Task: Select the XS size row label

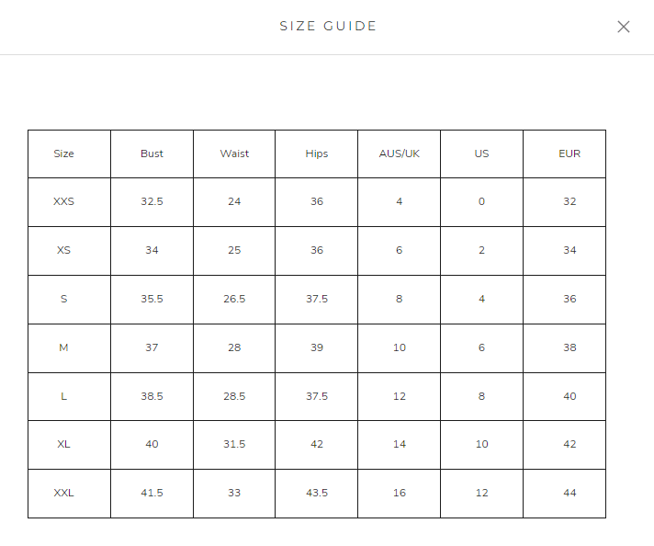Action: (64, 250)
